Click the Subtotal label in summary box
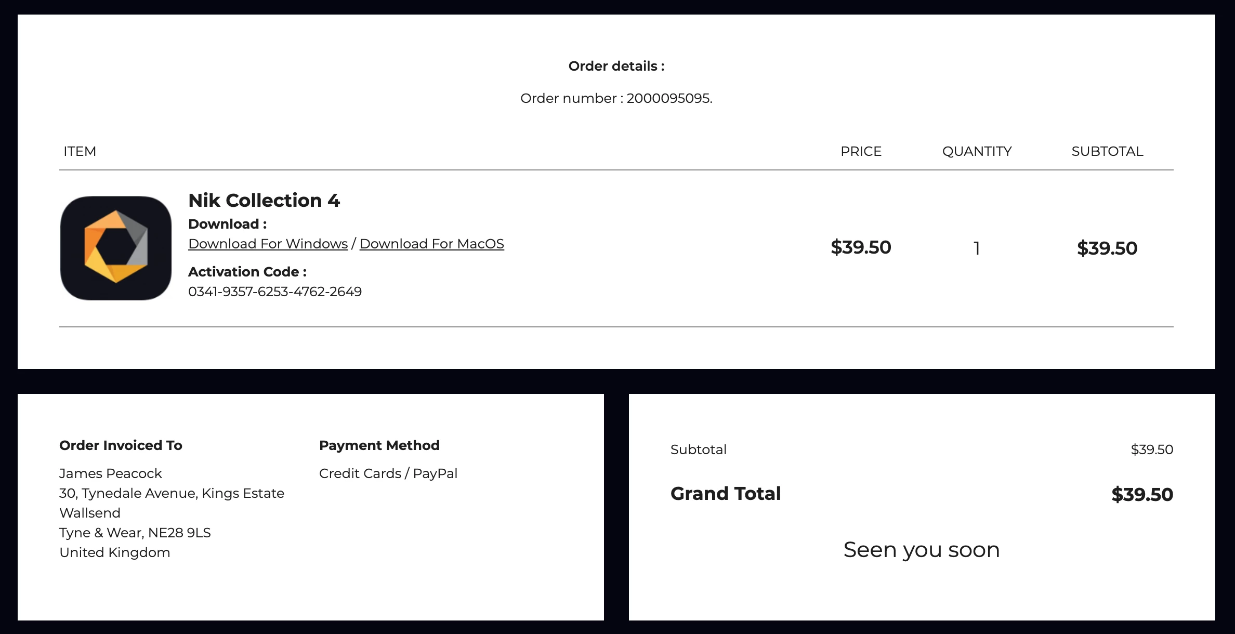1235x634 pixels. coord(698,450)
